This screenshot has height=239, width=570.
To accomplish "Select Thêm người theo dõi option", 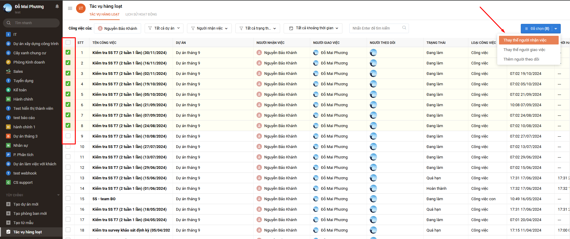I will tap(529, 59).
